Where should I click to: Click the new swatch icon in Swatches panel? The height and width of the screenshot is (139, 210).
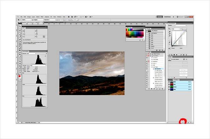(140, 40)
